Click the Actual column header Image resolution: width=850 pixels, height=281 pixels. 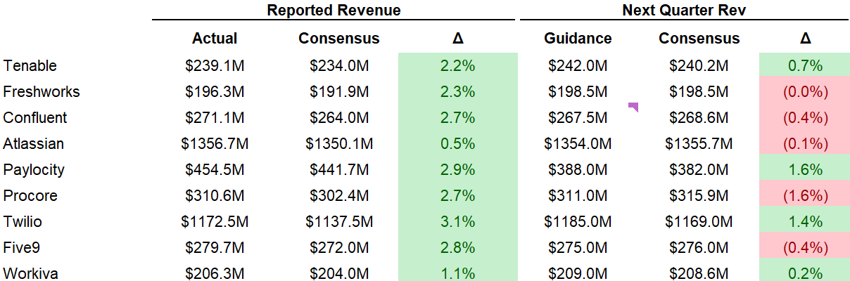coord(215,39)
